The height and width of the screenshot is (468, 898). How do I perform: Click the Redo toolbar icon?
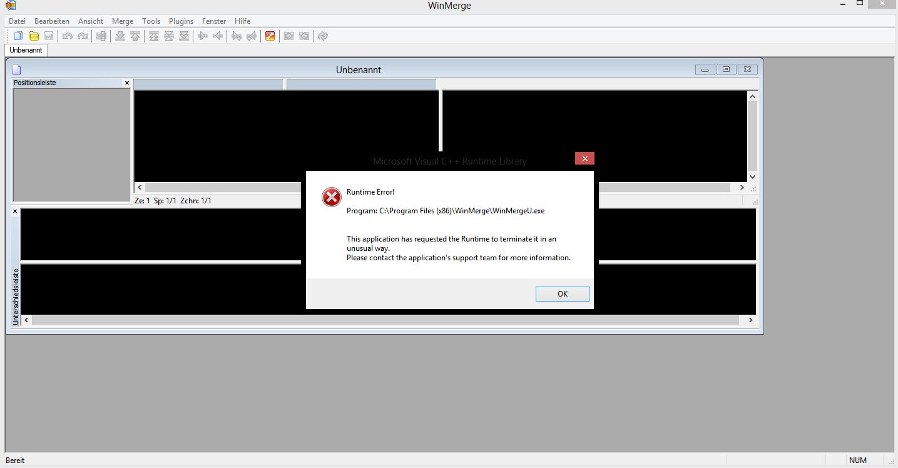pos(83,36)
